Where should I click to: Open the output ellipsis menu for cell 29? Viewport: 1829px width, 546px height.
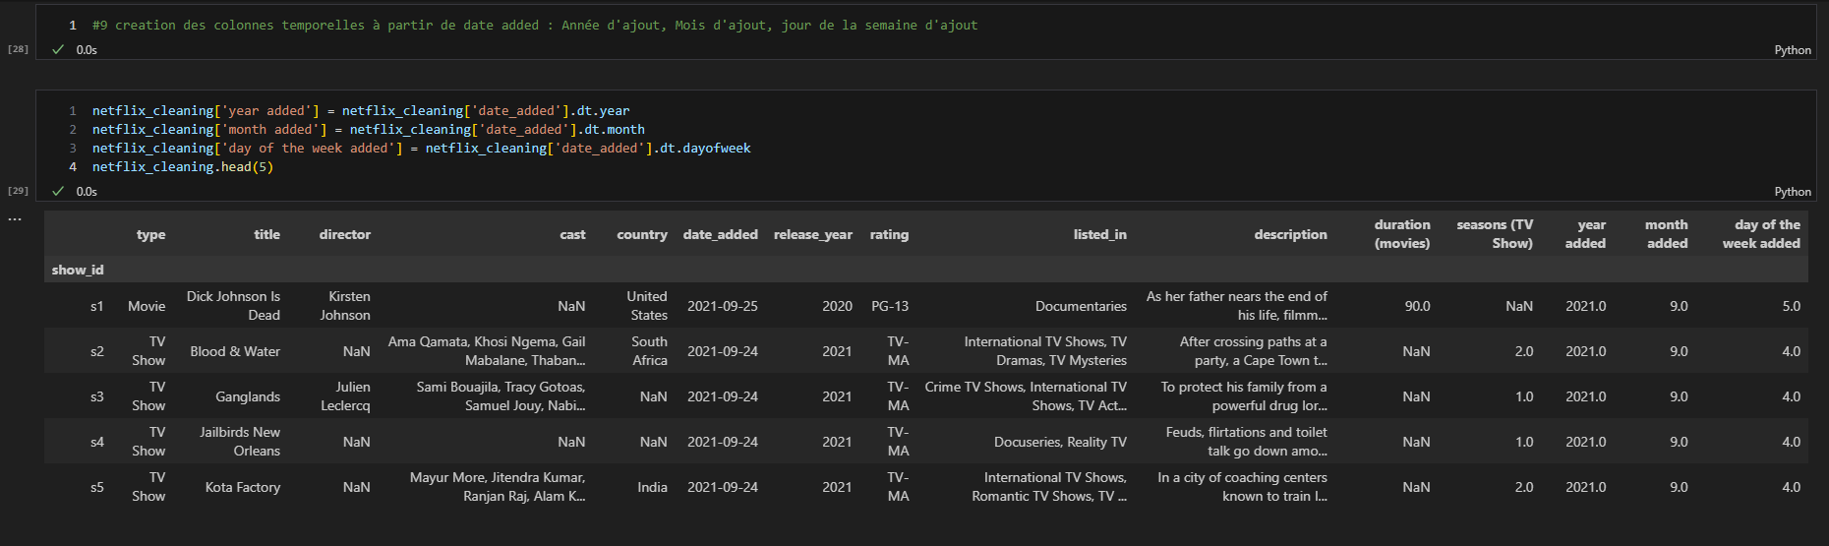[x=15, y=219]
